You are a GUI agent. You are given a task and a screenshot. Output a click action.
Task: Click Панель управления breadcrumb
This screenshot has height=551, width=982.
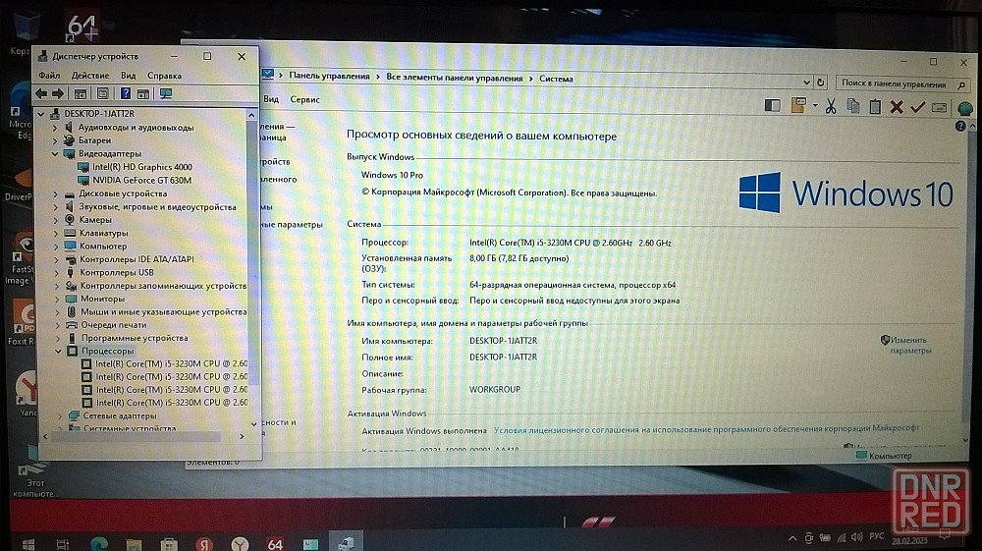click(329, 76)
